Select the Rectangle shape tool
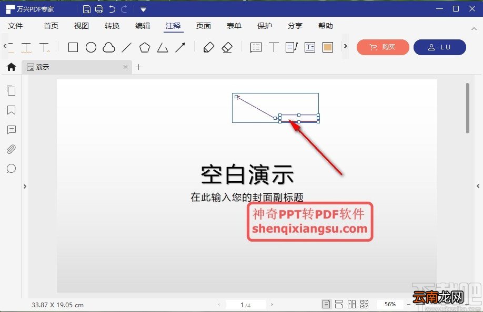 pyautogui.click(x=73, y=47)
